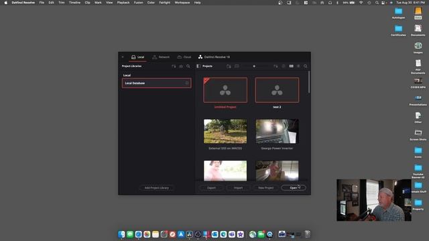The width and height of the screenshot is (429, 241).
Task: Toggle the project libraries sidebar panel icon
Action: pos(198,66)
